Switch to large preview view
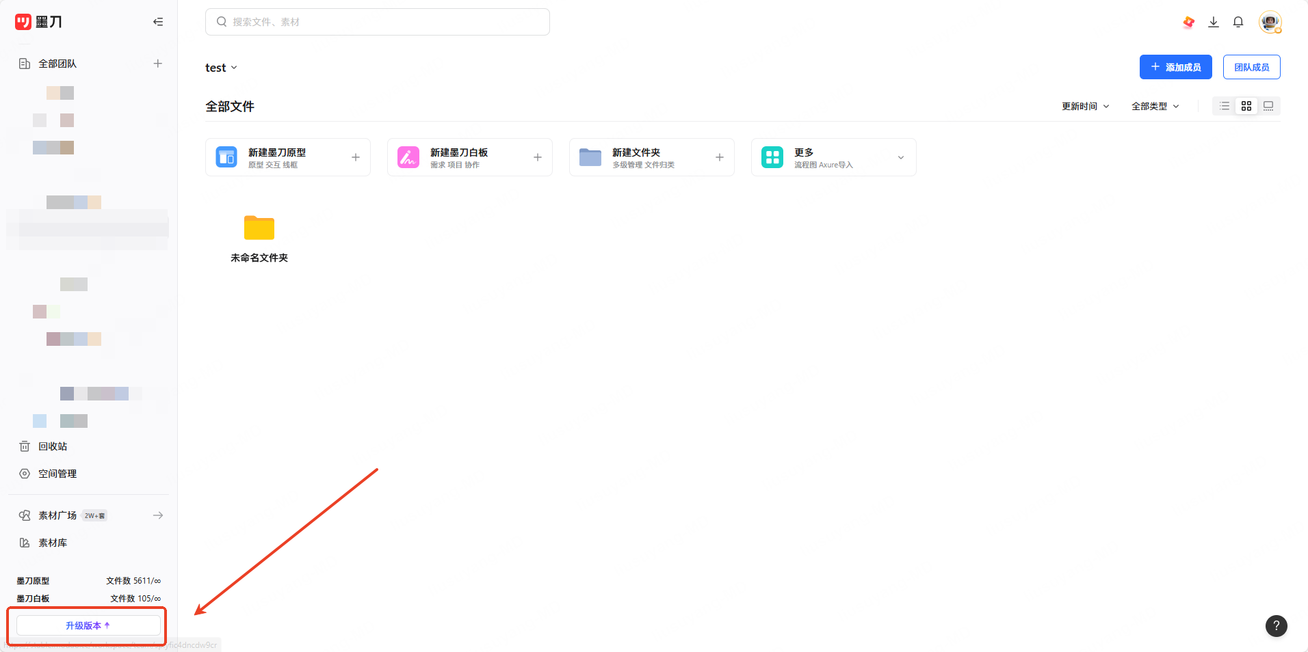This screenshot has height=652, width=1308. (x=1268, y=106)
